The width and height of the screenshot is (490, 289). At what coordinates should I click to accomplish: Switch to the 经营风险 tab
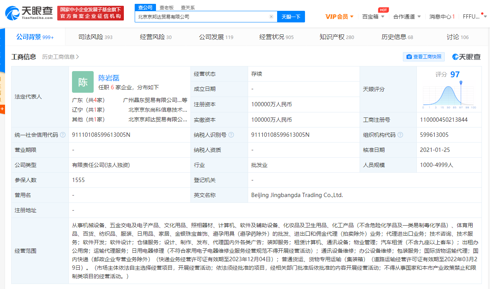point(156,37)
